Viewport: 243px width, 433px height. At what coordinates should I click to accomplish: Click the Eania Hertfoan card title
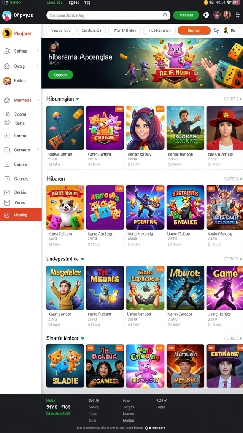pyautogui.click(x=180, y=154)
